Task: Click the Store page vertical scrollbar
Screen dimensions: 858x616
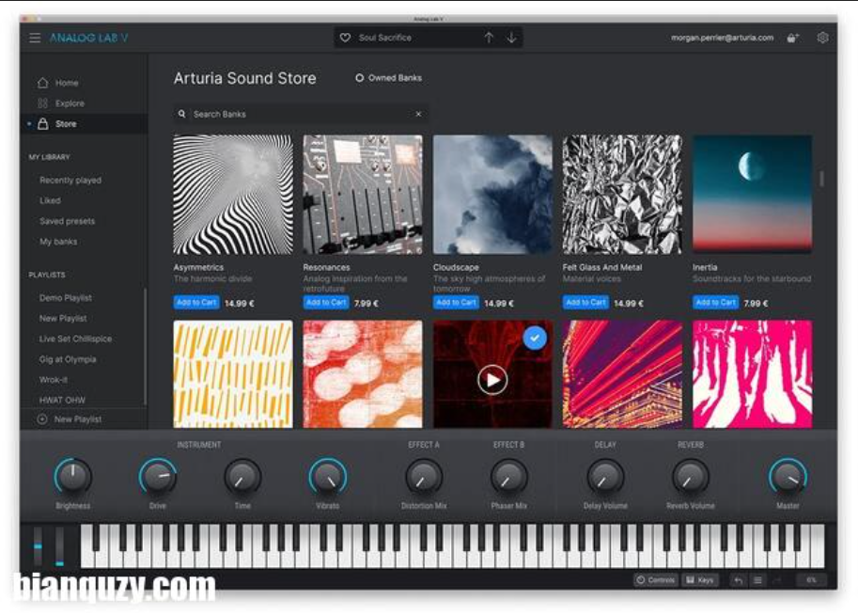Action: [821, 179]
